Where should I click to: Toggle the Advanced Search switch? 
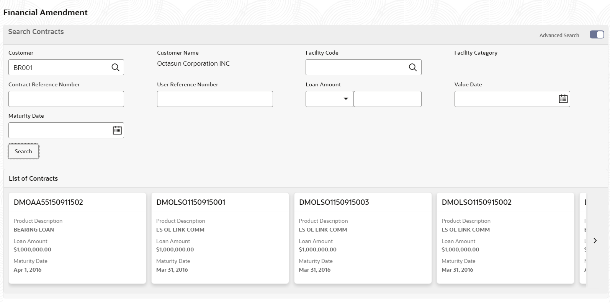[x=597, y=35]
